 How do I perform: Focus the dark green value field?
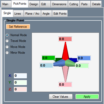[x=48, y=58]
